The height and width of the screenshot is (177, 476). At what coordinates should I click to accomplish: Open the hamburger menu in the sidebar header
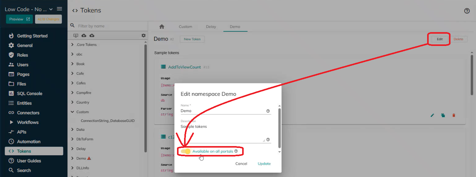point(60,9)
